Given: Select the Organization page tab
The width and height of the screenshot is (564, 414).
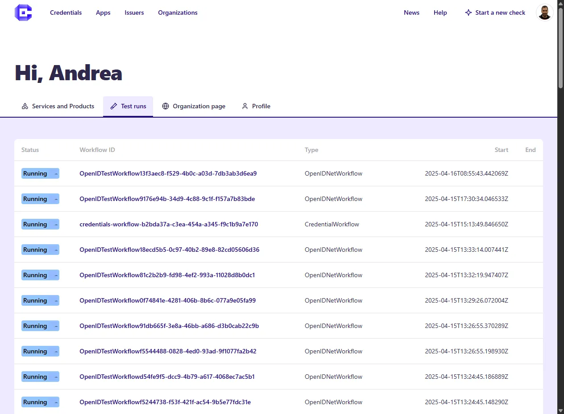Looking at the screenshot, I should 194,107.
